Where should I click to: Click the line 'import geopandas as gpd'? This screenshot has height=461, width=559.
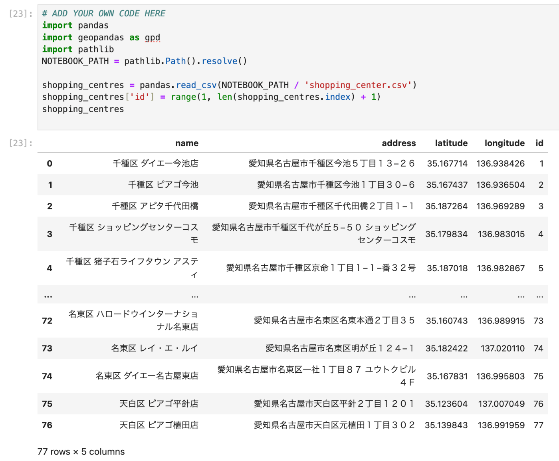101,37
